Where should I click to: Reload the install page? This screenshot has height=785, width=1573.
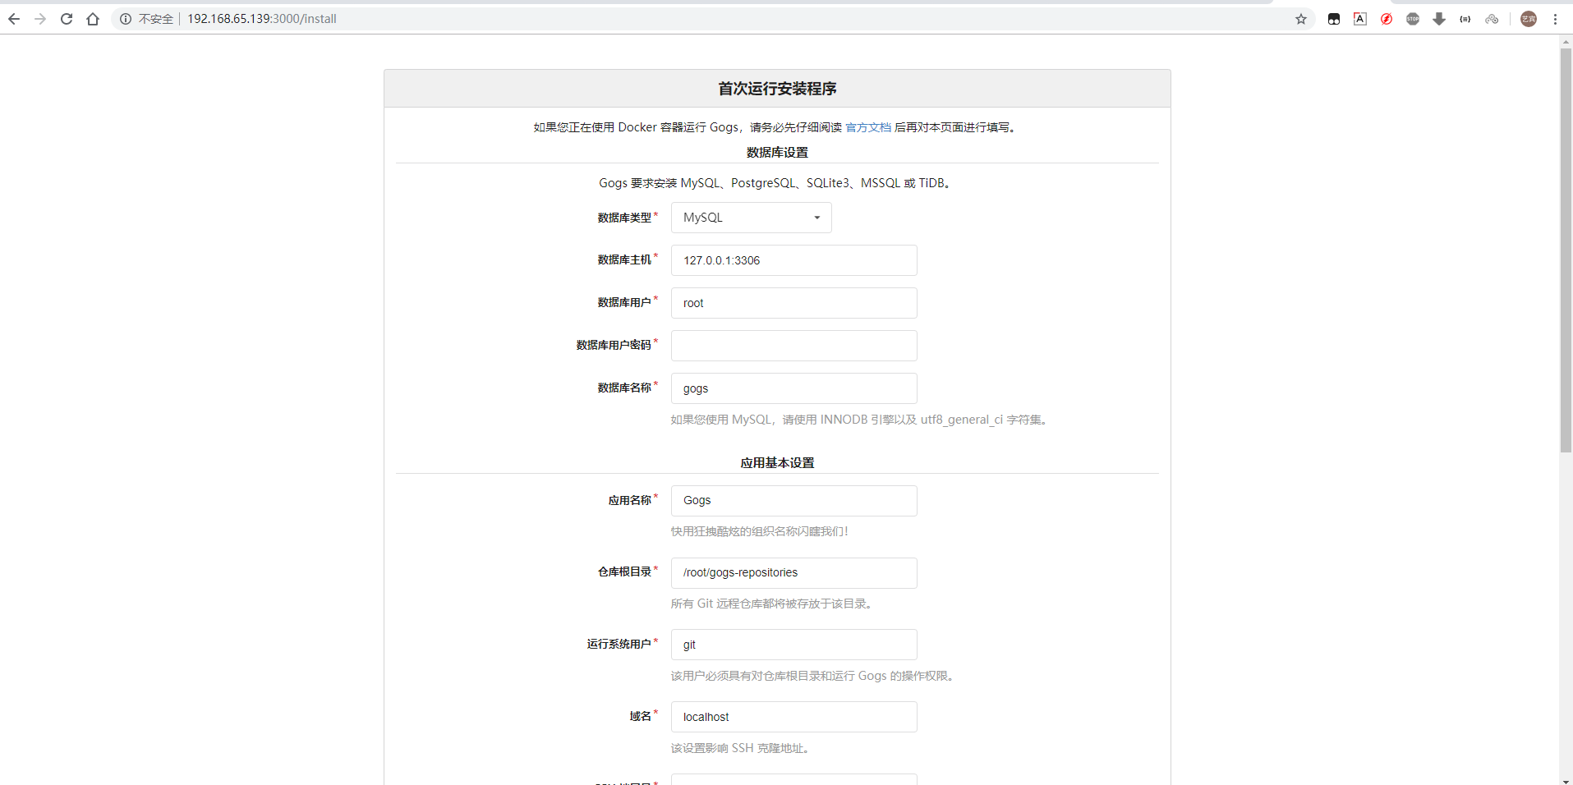point(67,18)
